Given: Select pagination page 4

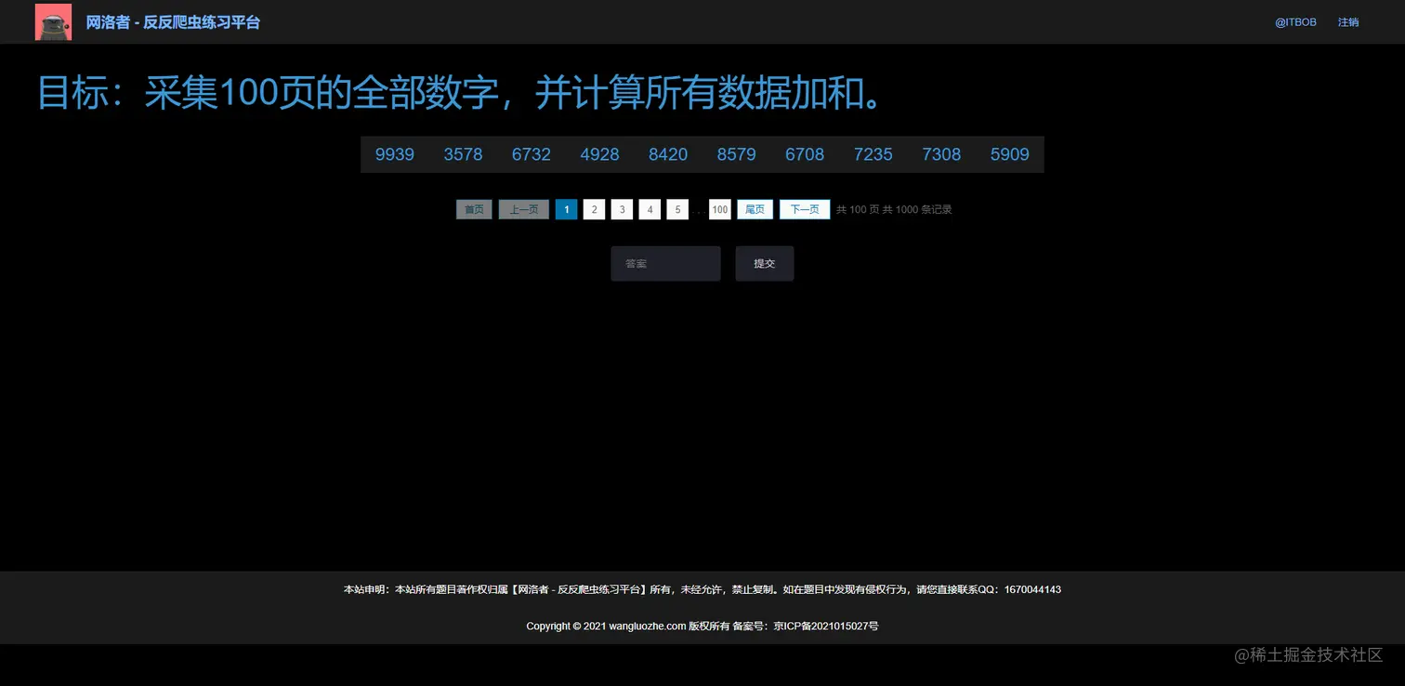Looking at the screenshot, I should point(650,210).
